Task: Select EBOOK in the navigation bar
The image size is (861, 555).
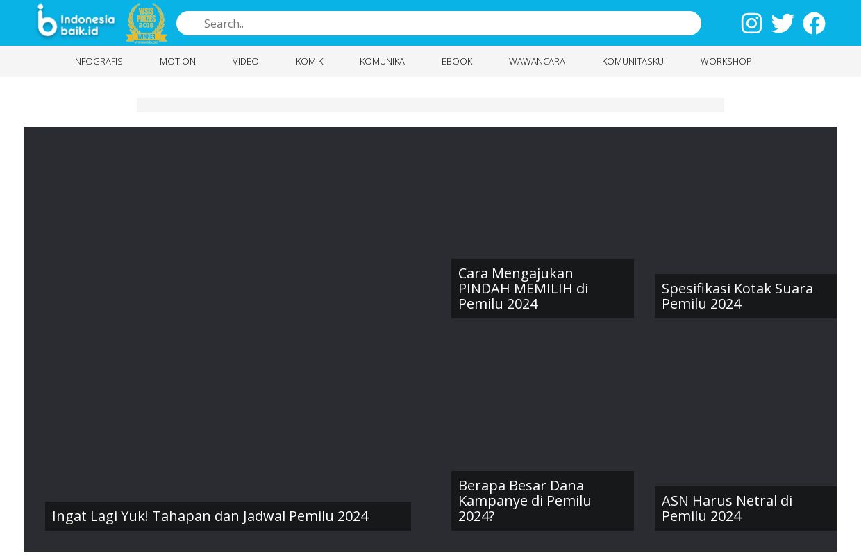Action: point(457,62)
